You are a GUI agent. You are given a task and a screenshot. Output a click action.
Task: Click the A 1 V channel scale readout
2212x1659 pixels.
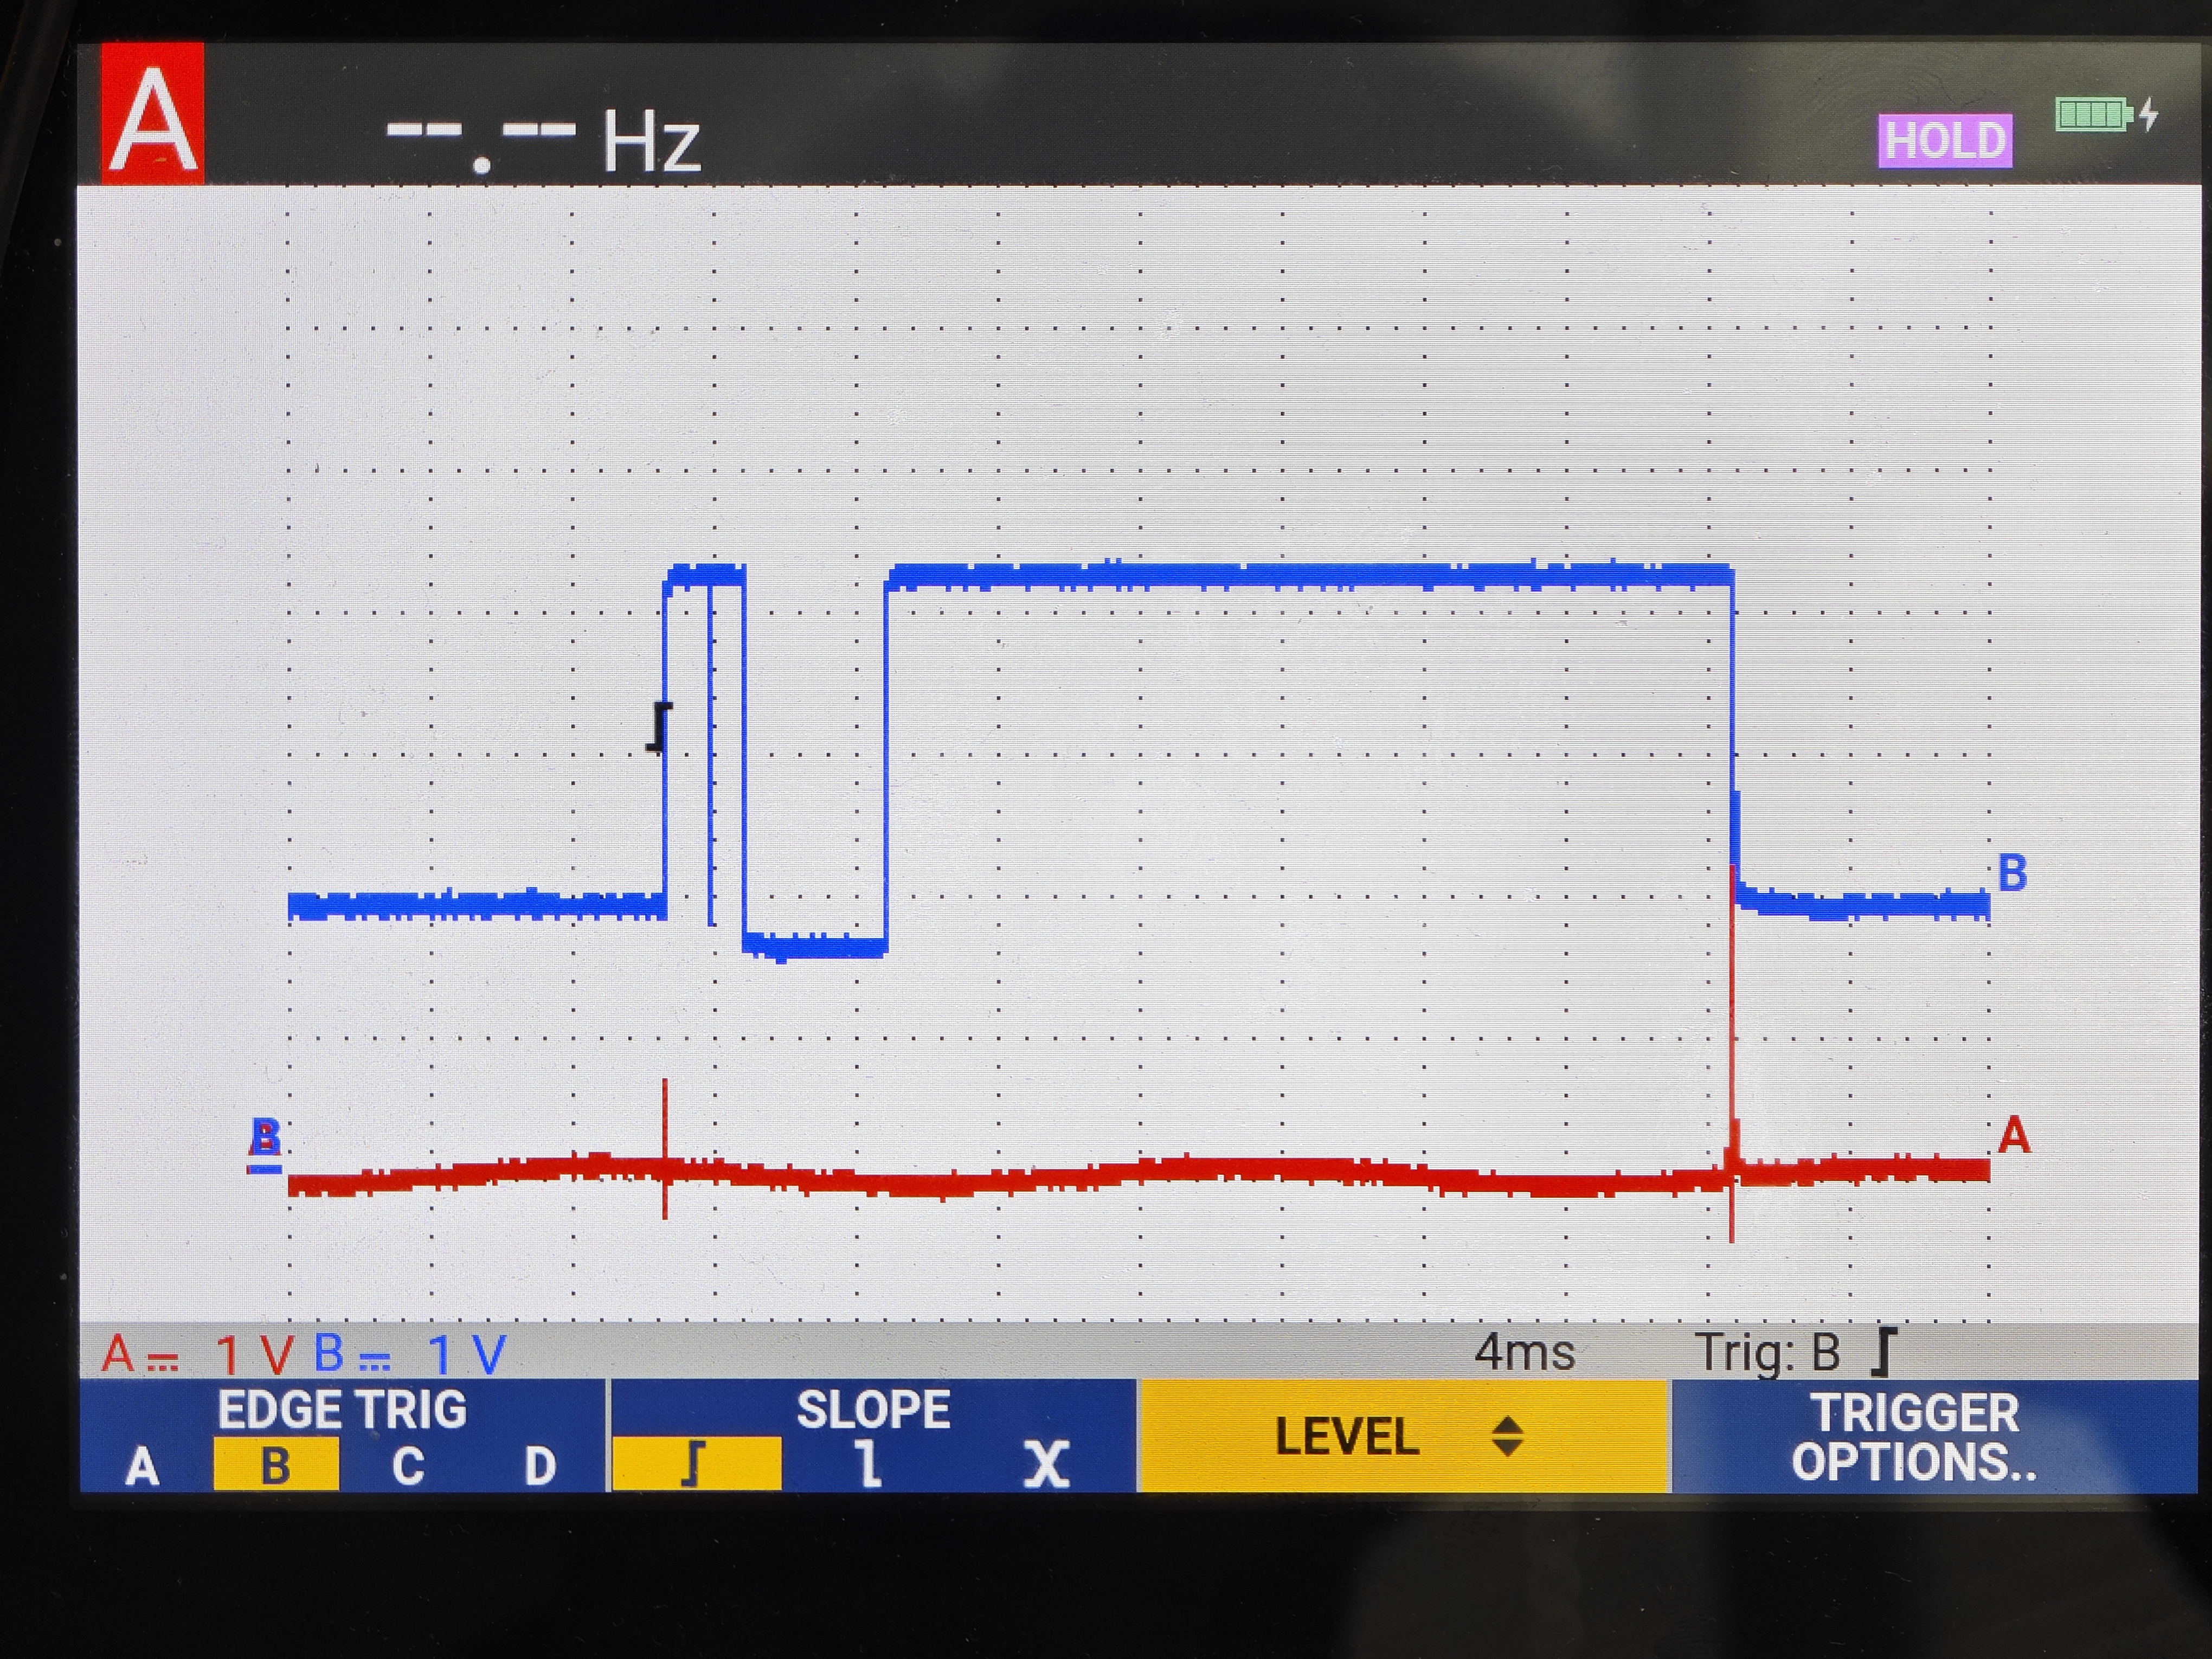coord(197,1355)
